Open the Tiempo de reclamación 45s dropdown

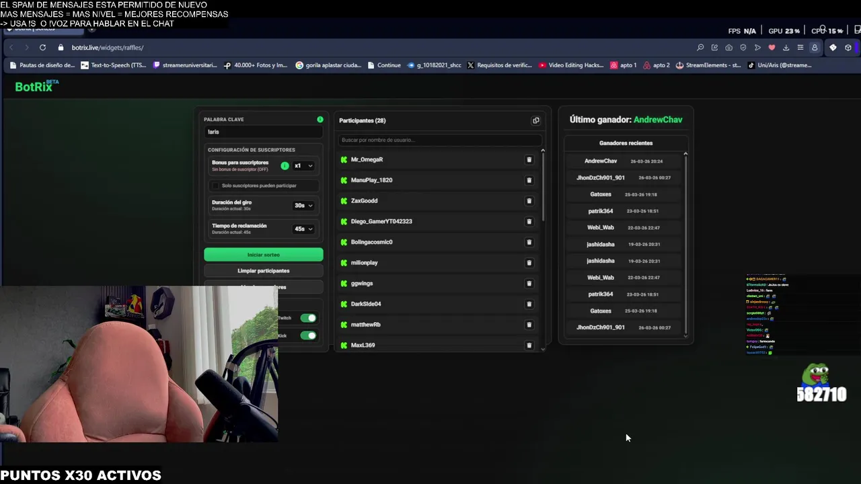[303, 229]
